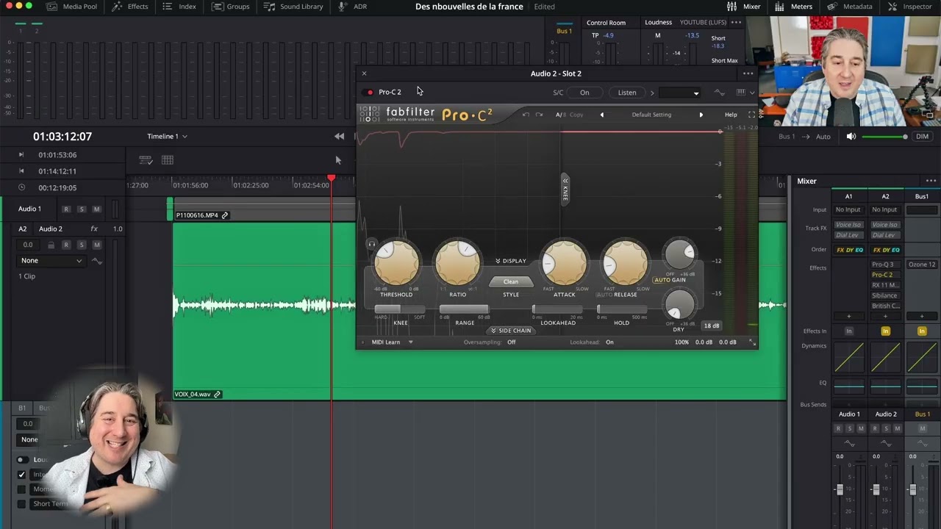Viewport: 941px width, 529px height.
Task: Toggle side chain On button
Action: coord(584,93)
